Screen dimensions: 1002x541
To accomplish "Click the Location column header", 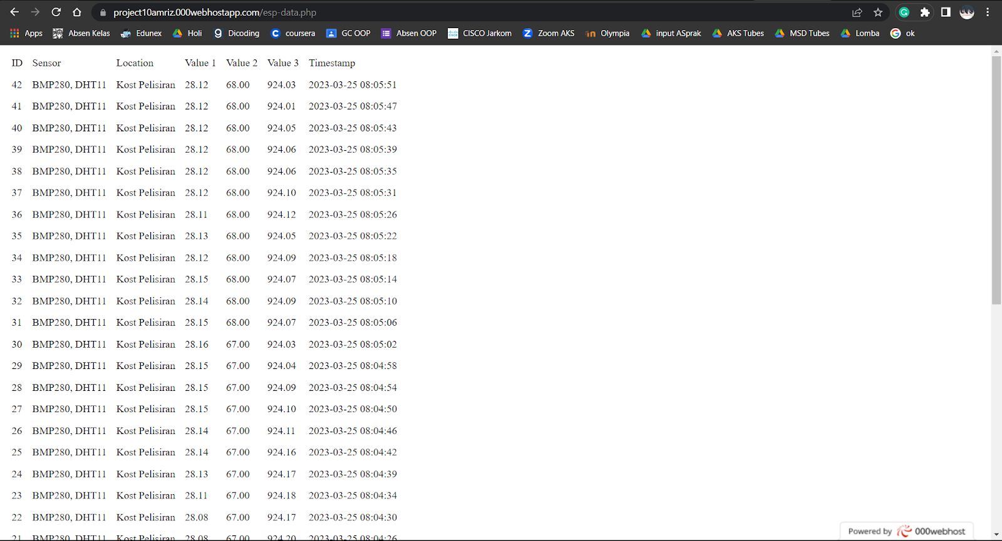I will click(x=135, y=63).
